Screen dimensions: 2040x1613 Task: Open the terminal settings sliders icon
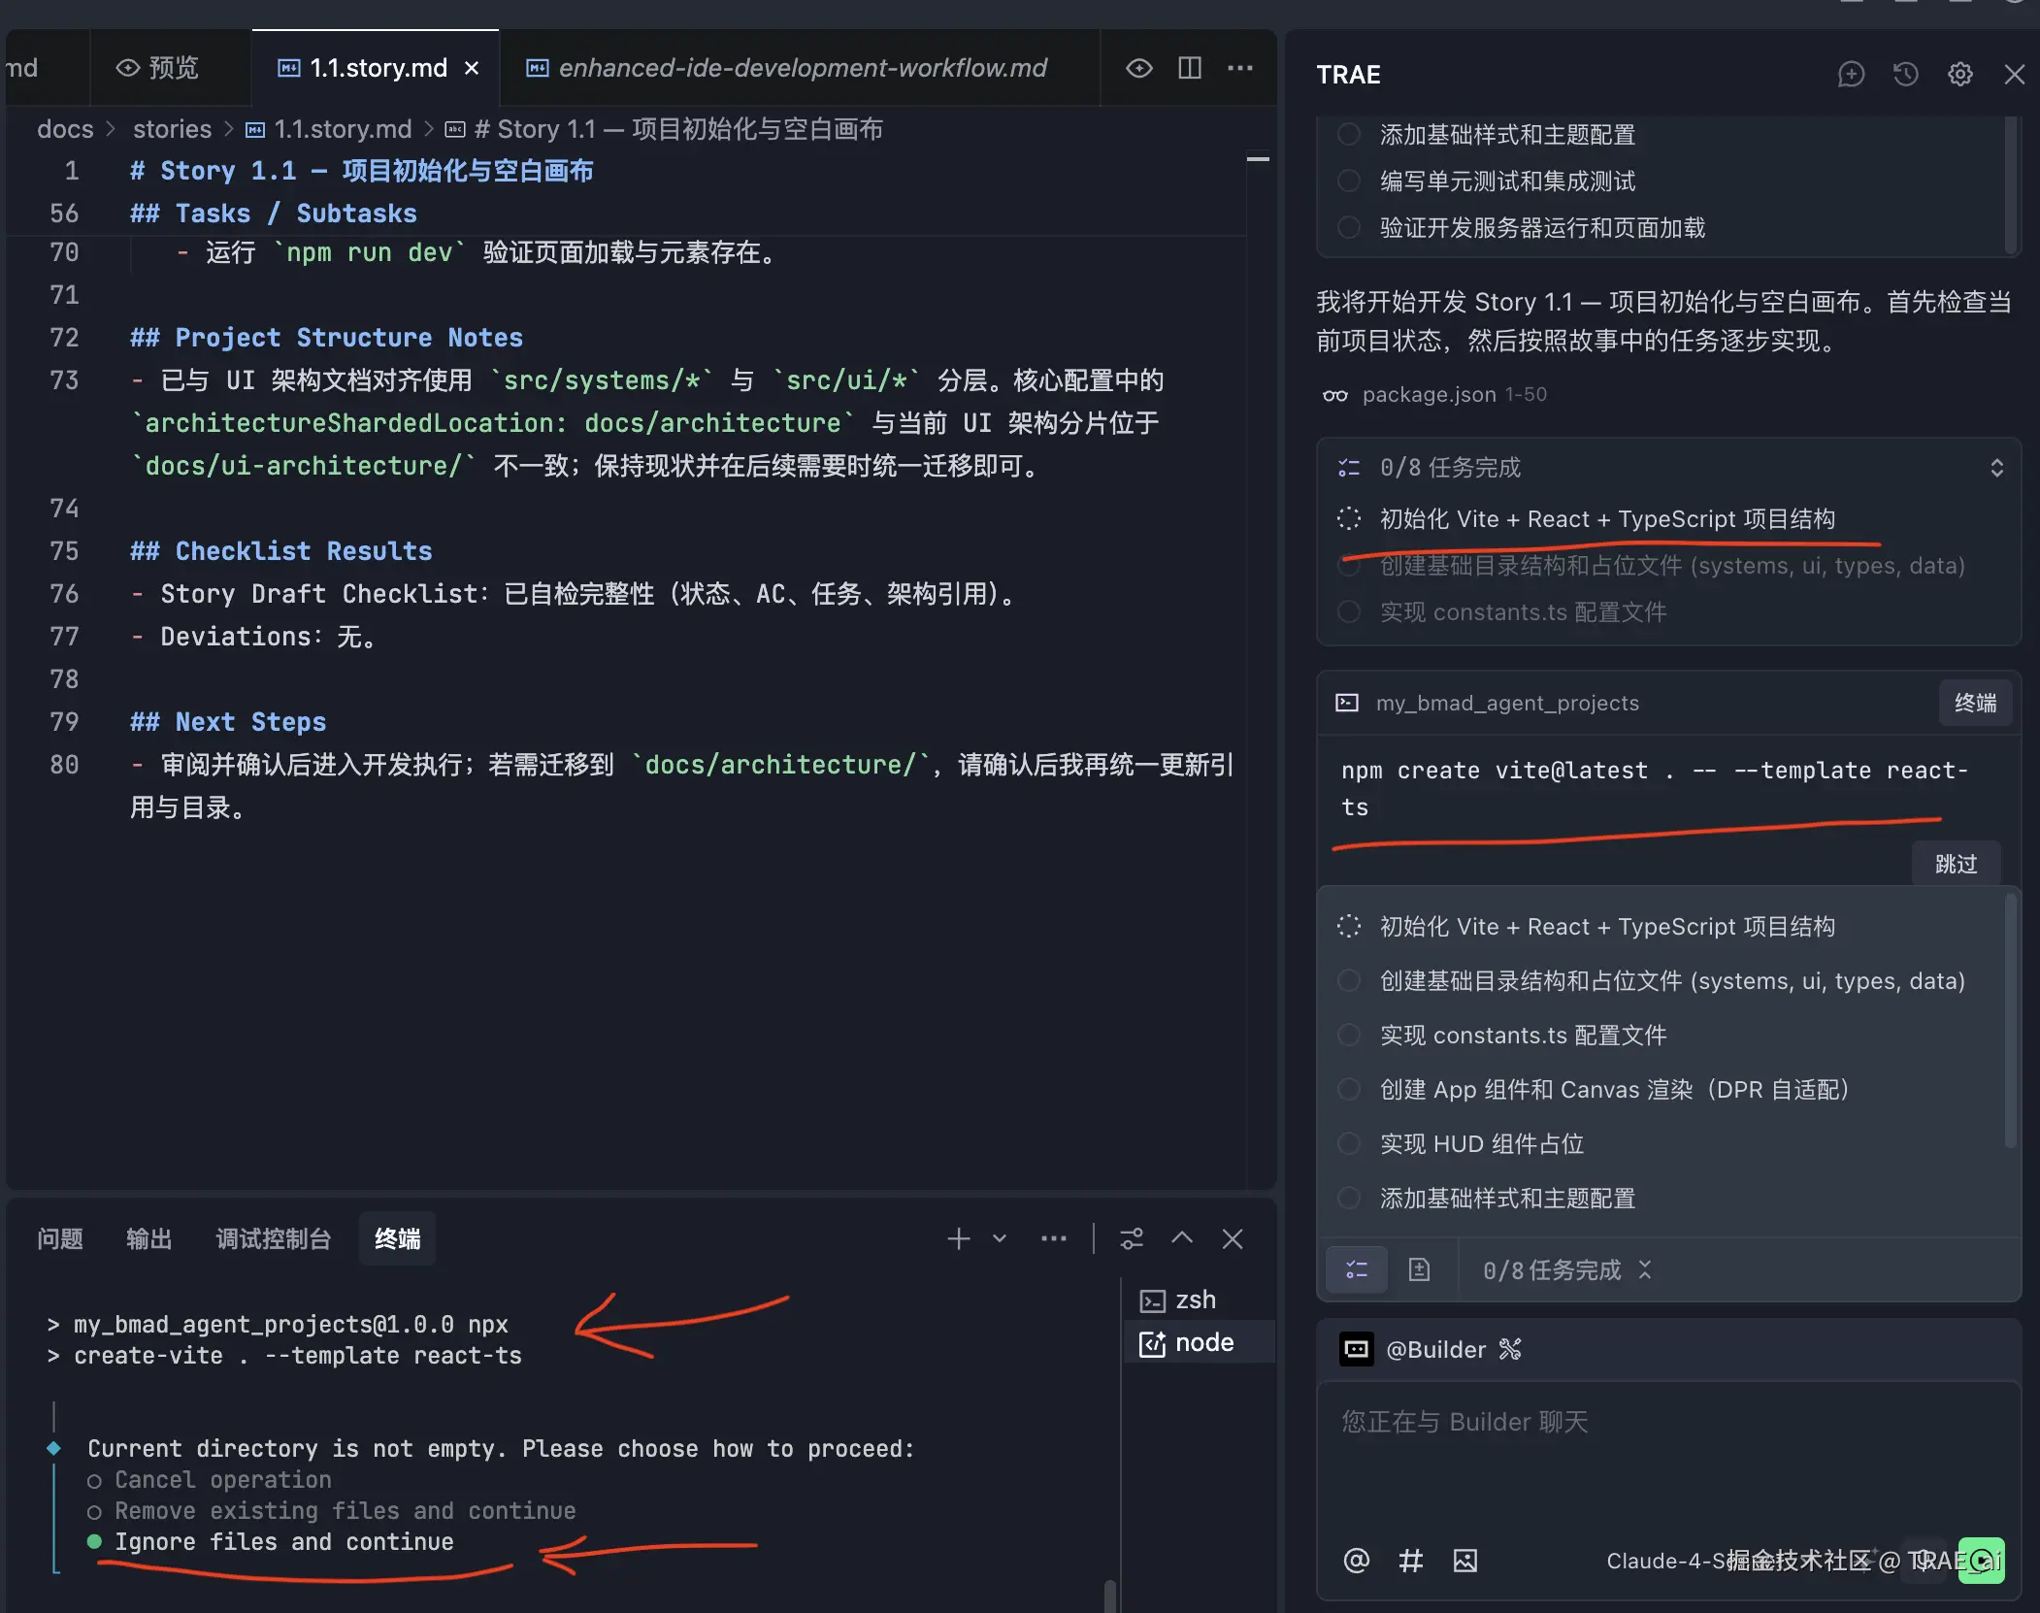pos(1131,1238)
